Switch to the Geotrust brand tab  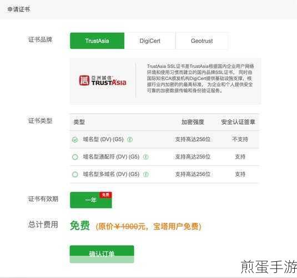(202, 41)
